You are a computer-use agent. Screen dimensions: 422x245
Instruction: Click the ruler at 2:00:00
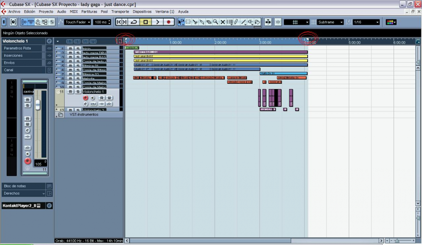click(220, 43)
